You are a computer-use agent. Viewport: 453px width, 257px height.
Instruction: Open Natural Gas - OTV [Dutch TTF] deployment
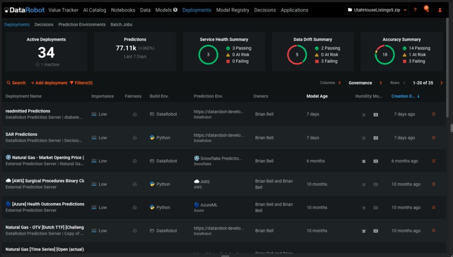[45, 227]
